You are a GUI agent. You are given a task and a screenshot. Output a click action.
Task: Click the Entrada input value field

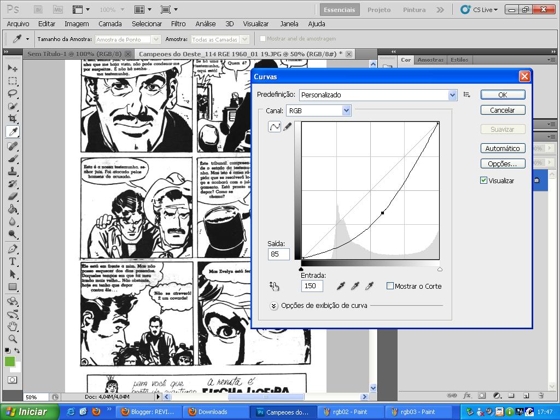312,285
